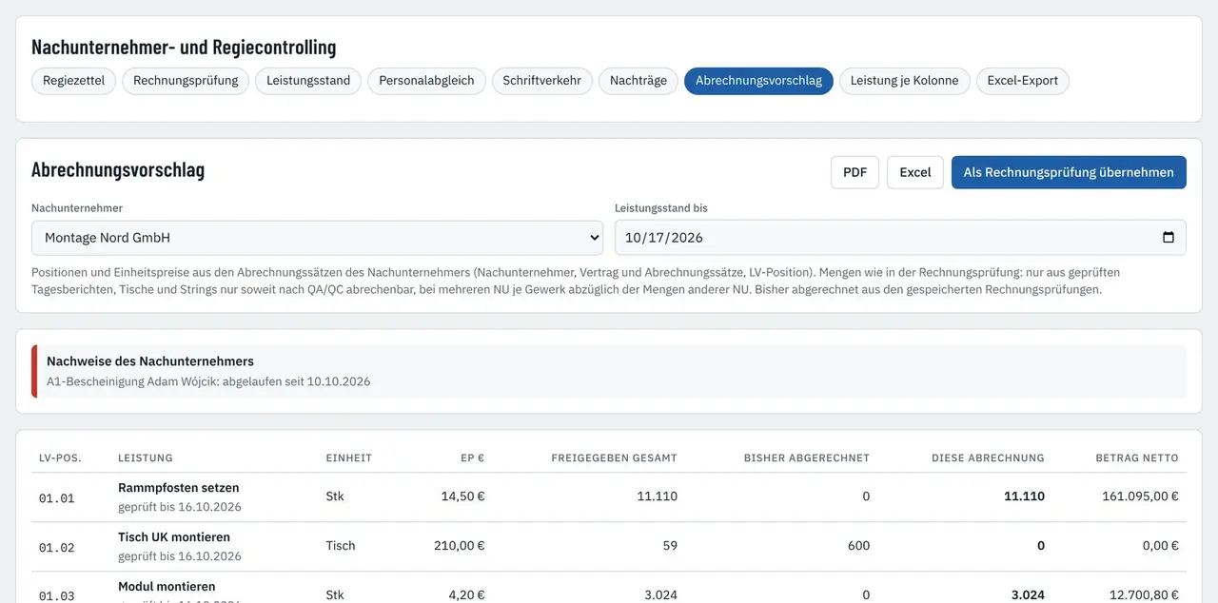Click the Leistungsstand bis date field
The width and height of the screenshot is (1218, 603).
900,238
